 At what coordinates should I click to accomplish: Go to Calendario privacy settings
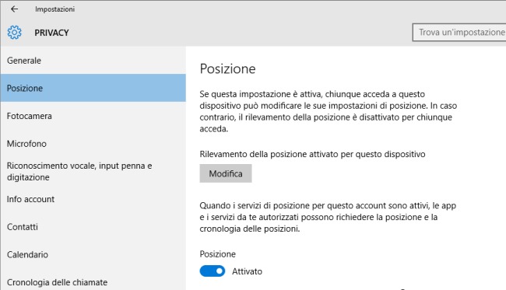tap(93, 254)
